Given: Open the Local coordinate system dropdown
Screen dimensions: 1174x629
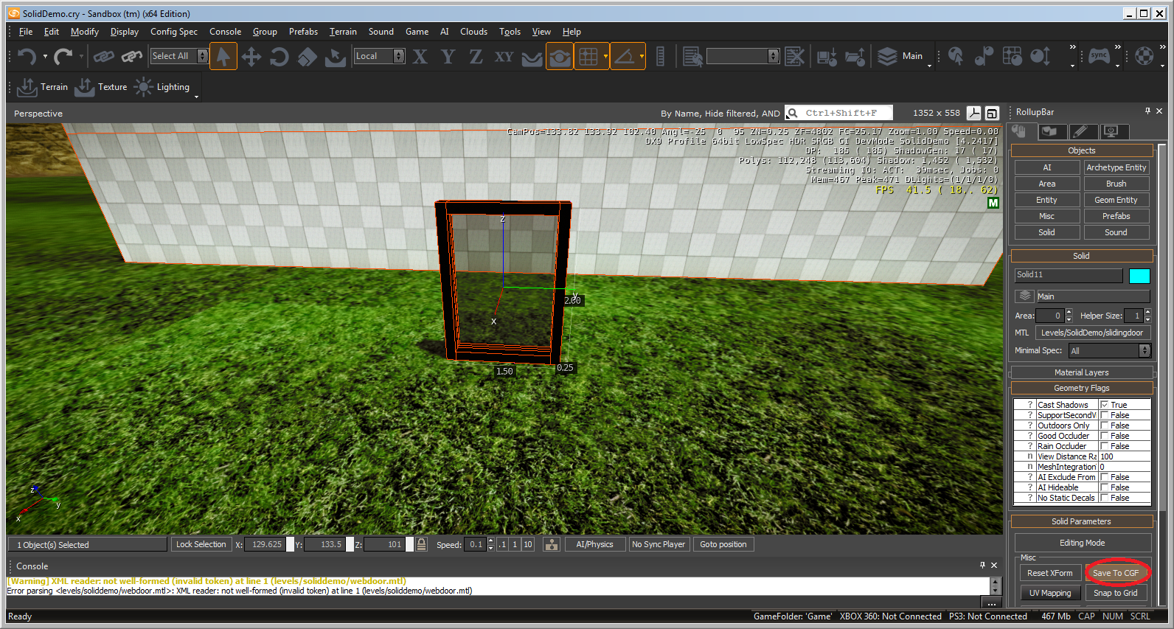Looking at the screenshot, I should pyautogui.click(x=380, y=56).
